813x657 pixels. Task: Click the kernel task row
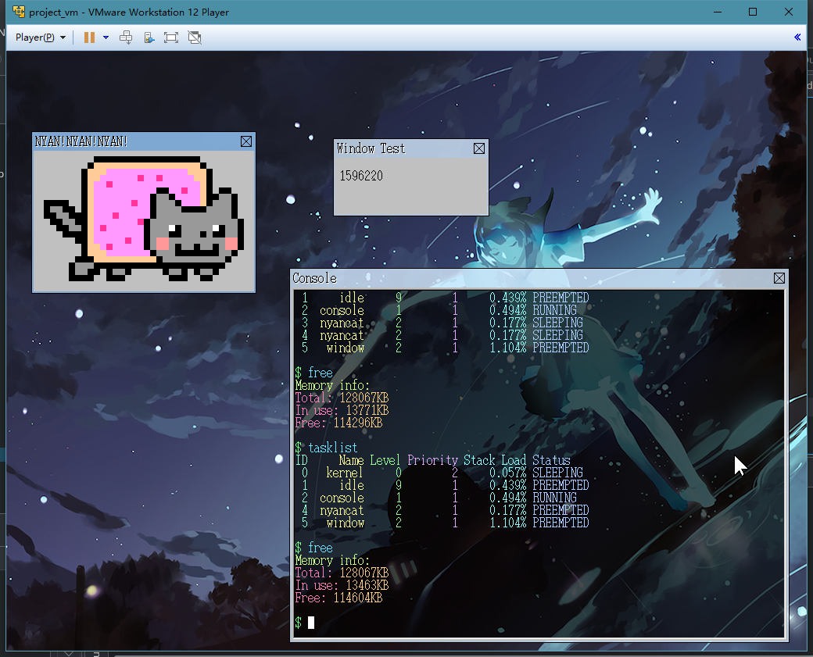[442, 473]
